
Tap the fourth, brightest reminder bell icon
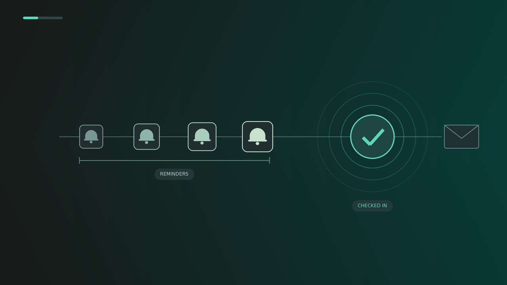tap(257, 137)
